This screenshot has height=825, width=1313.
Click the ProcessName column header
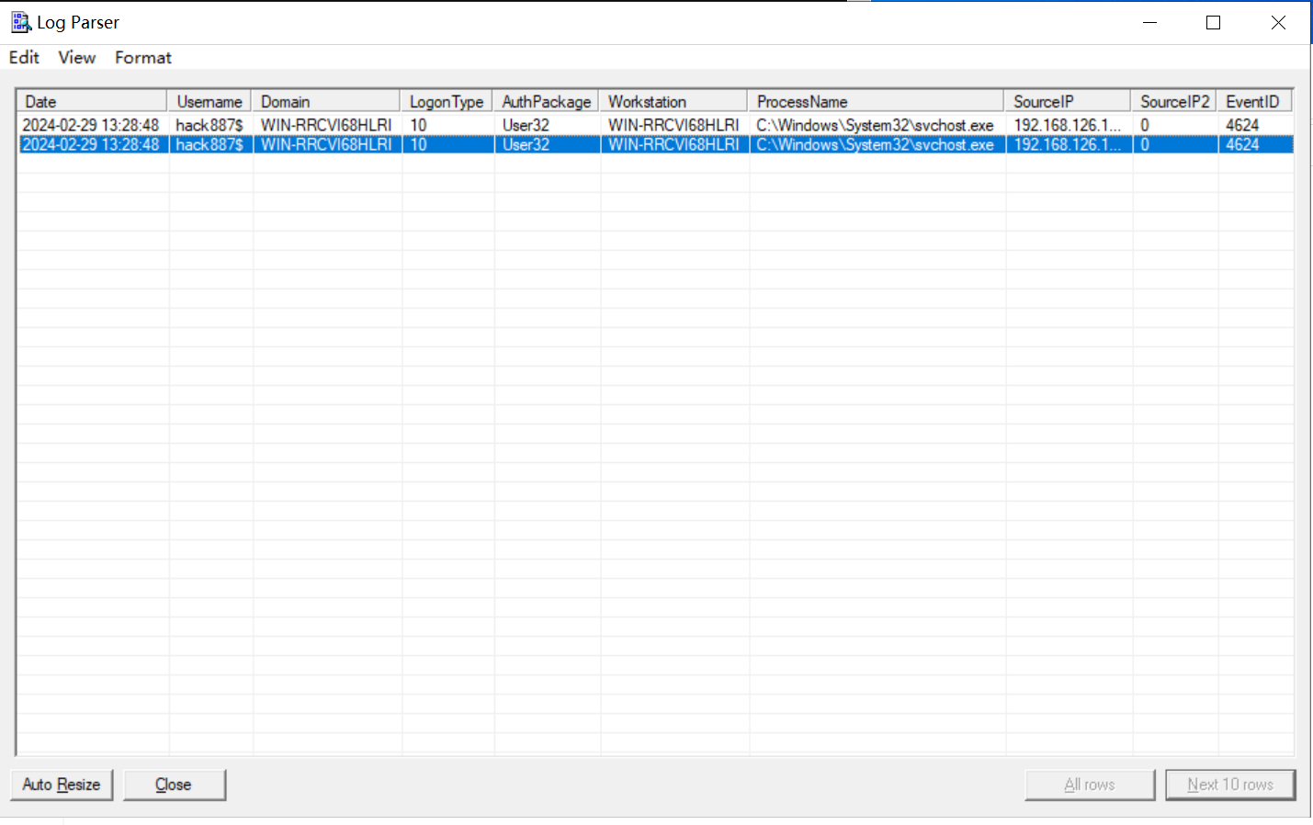coord(877,101)
